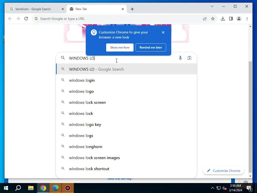257x193 pixels.
Task: Pick the 'windows lock' suggestion
Action: [x=126, y=113]
